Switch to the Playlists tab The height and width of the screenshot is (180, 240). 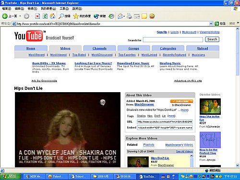(149, 145)
